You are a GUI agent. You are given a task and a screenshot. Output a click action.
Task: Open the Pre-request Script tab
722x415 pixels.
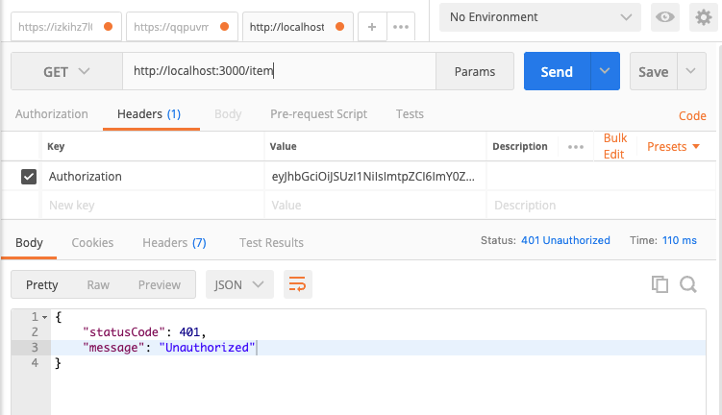pos(318,114)
